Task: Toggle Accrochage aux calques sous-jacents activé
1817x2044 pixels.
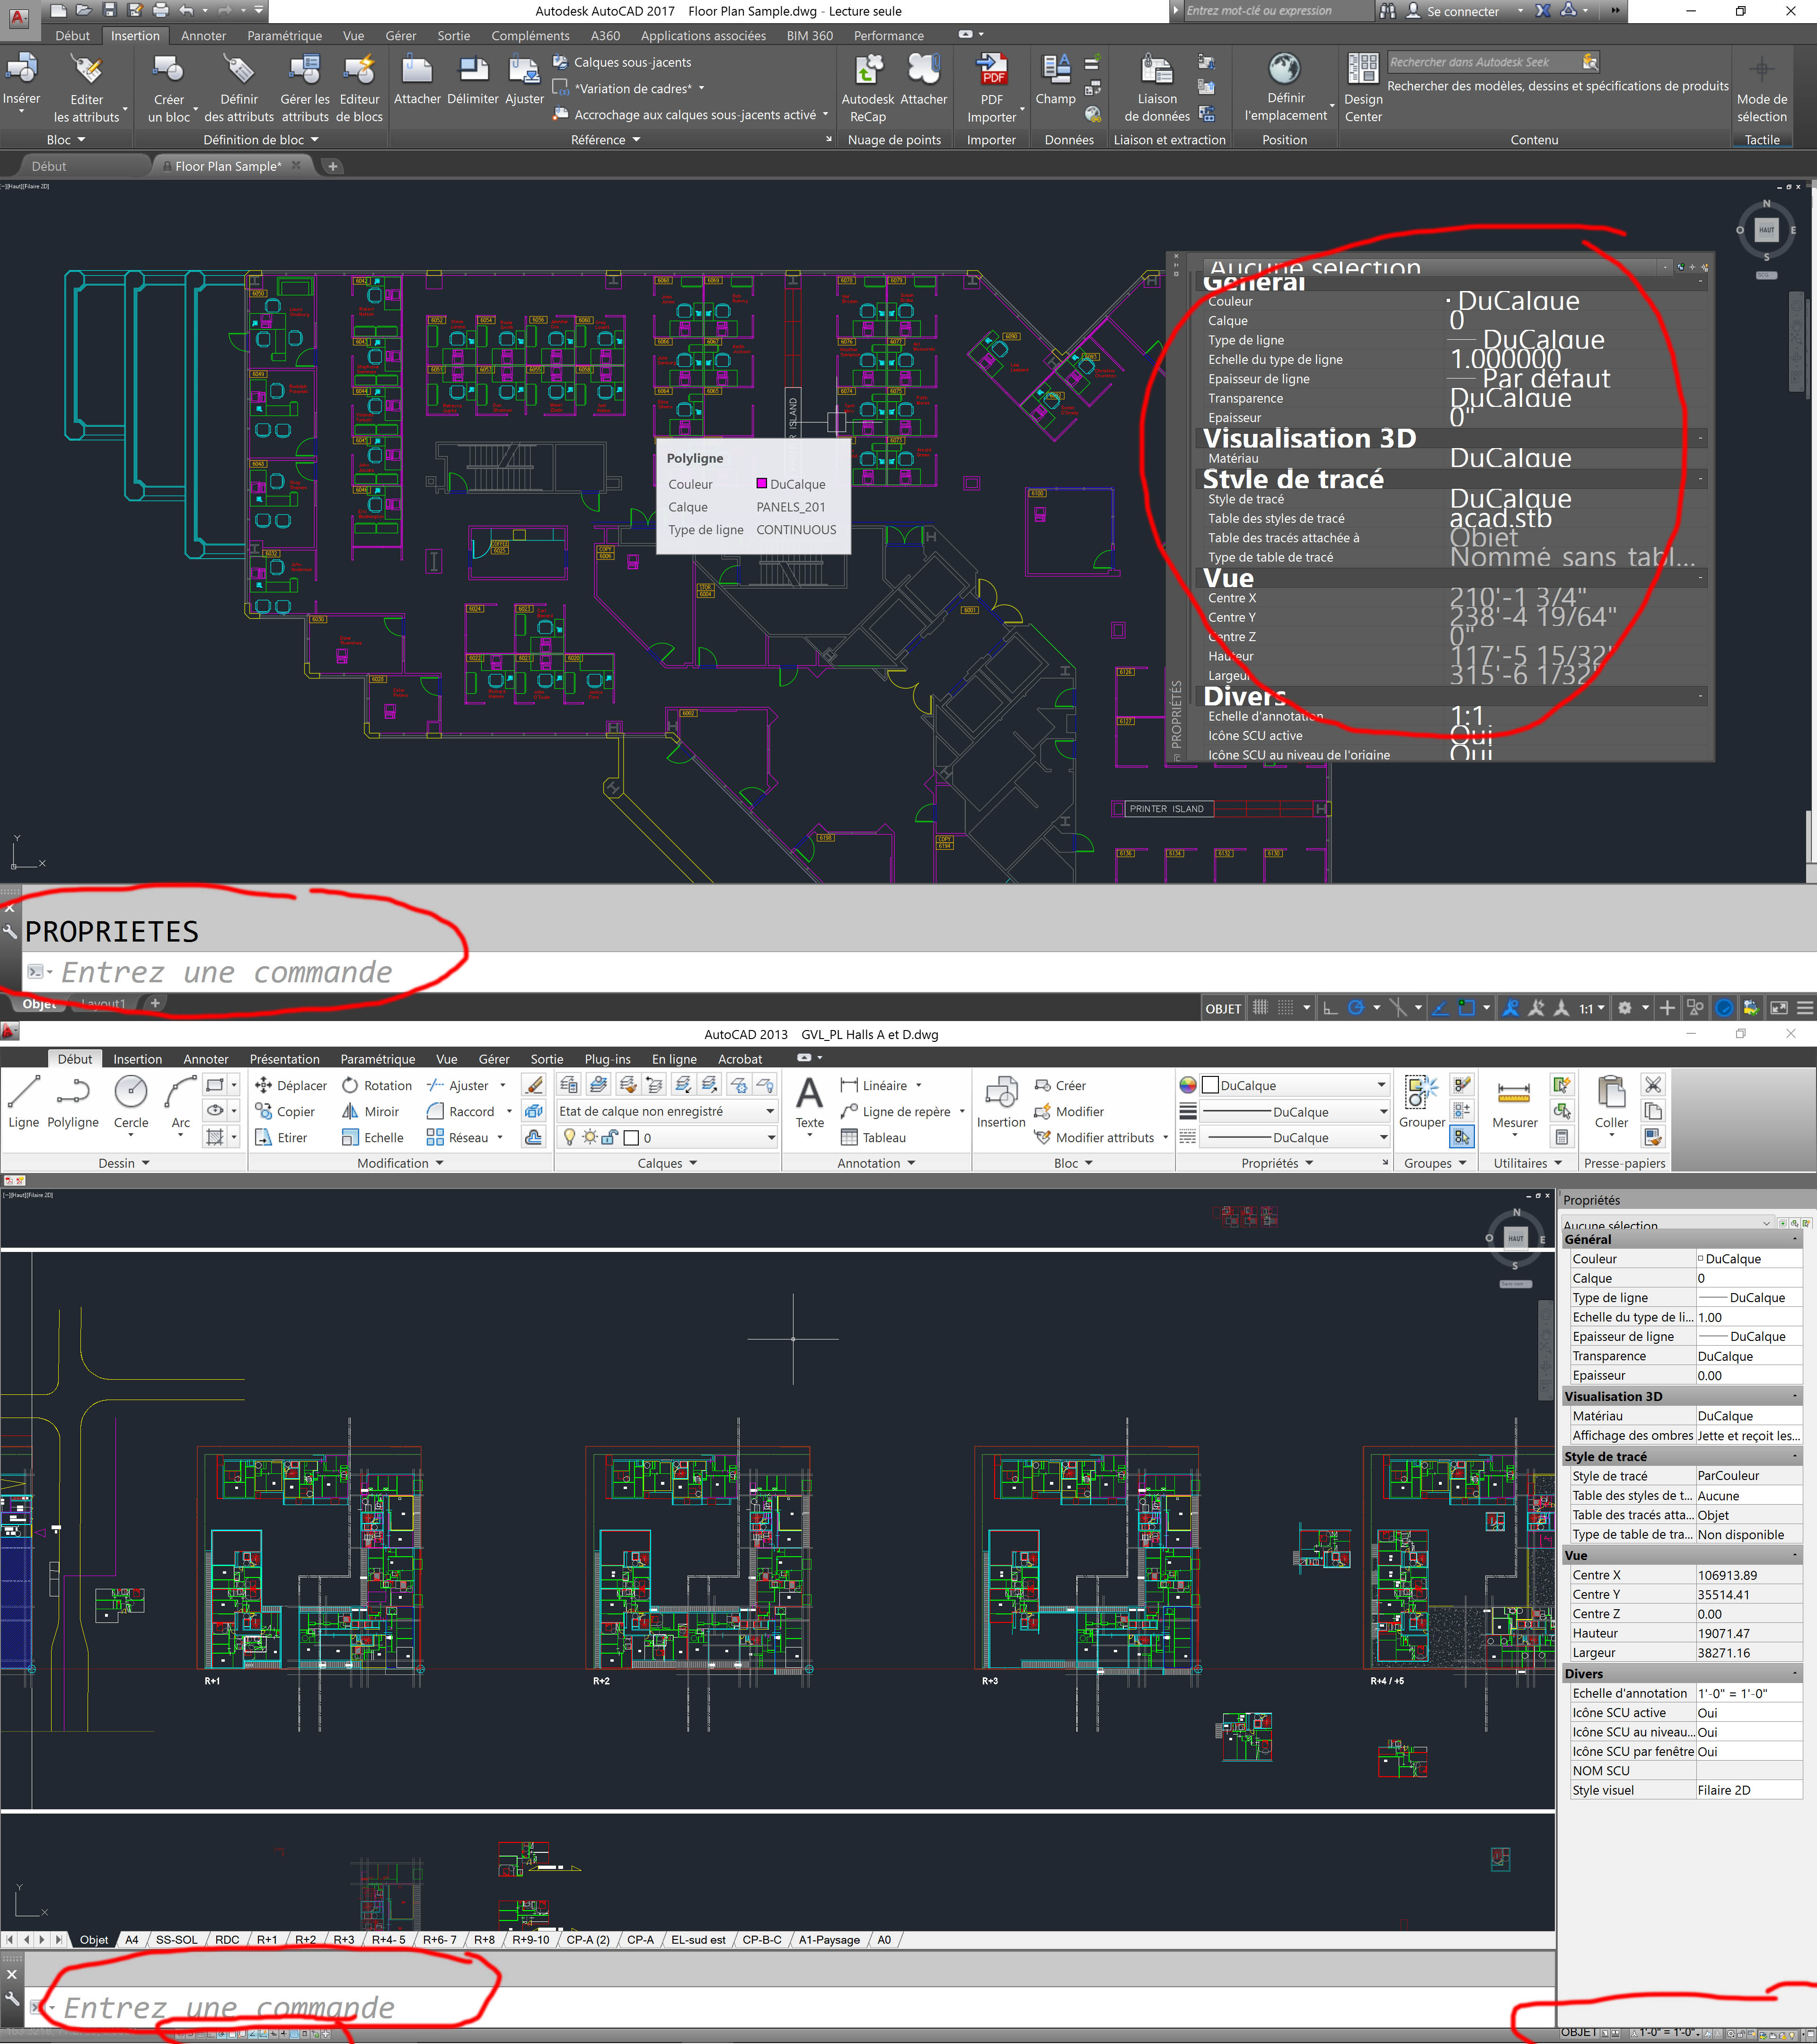Action: coord(690,114)
